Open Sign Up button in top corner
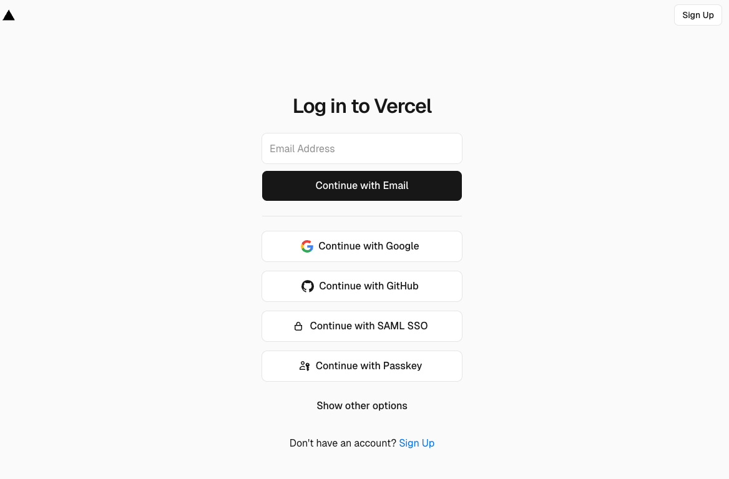 pyautogui.click(x=698, y=15)
